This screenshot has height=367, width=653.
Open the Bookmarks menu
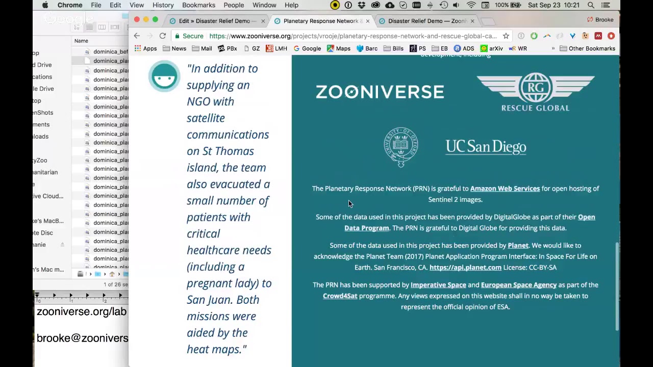(198, 5)
